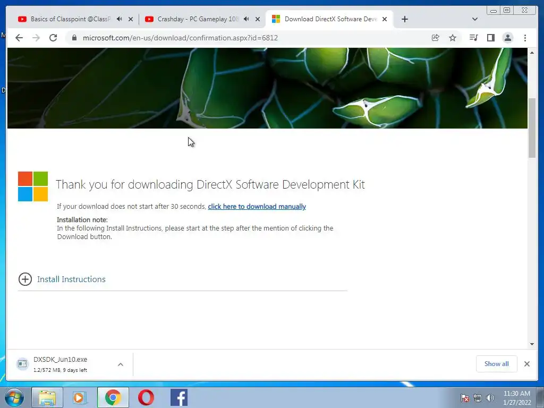
Task: Click the page scrollbar up arrow
Action: pos(532,53)
